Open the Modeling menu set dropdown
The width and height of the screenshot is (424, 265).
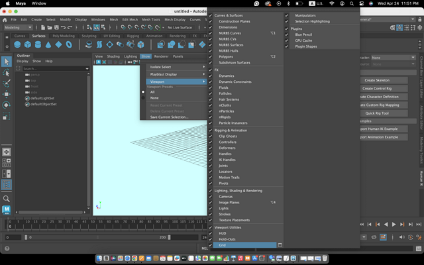pyautogui.click(x=18, y=27)
